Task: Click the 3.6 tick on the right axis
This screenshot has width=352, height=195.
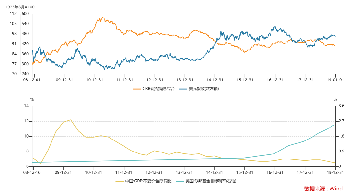Action: click(342, 106)
